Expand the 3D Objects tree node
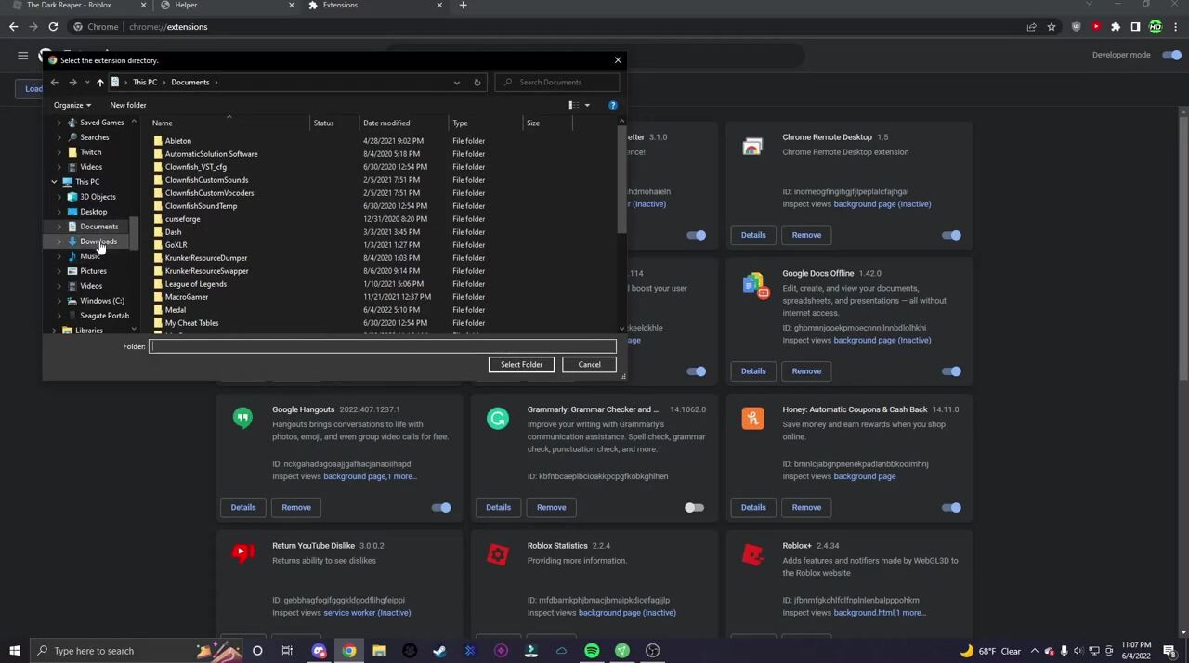 coord(59,197)
